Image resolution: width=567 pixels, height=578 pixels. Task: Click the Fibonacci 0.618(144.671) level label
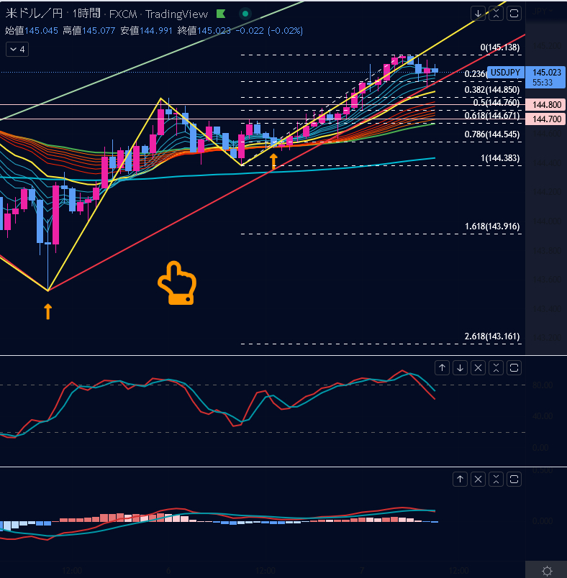pyautogui.click(x=492, y=116)
